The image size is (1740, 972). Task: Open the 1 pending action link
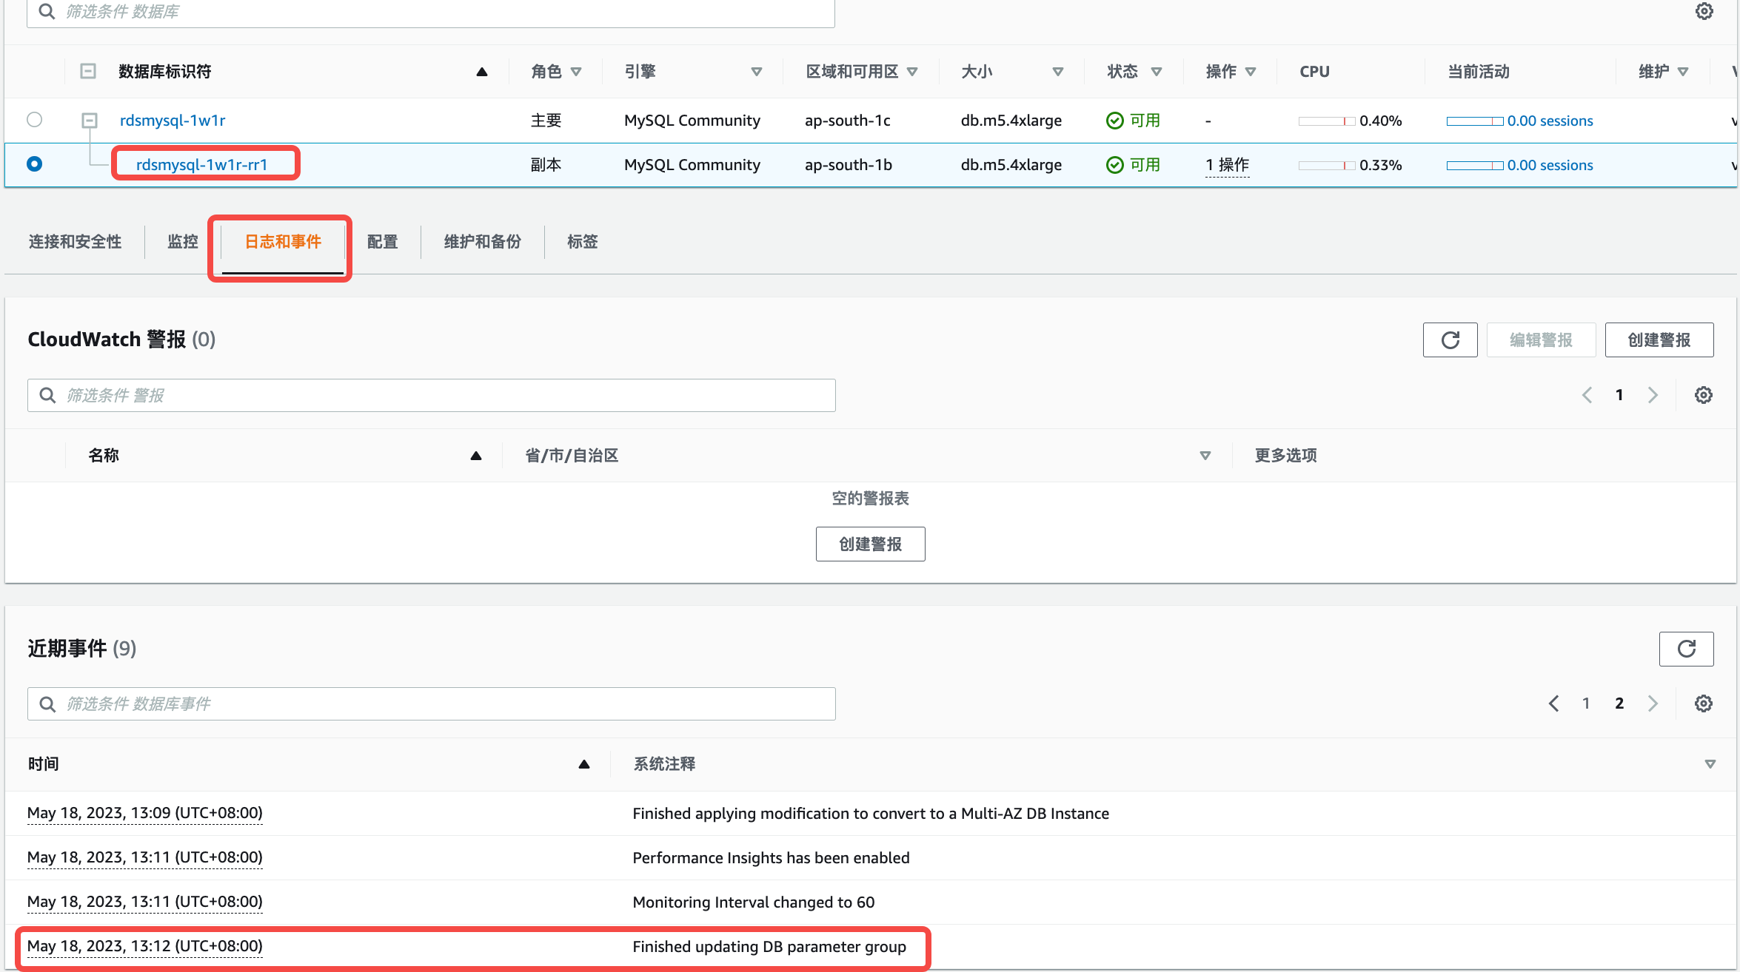1227,165
